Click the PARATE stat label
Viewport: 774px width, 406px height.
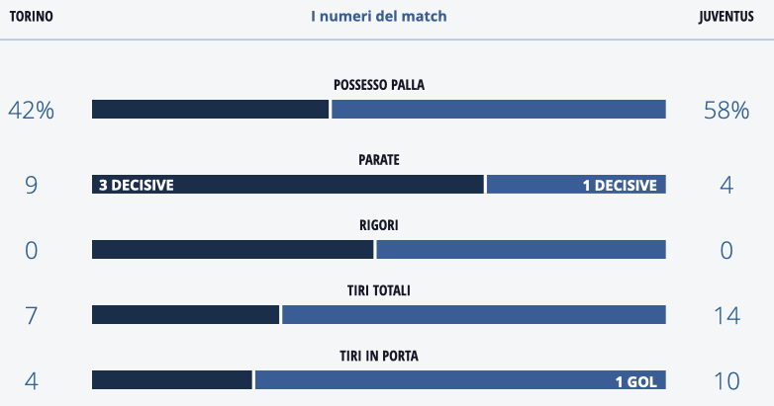tap(379, 159)
